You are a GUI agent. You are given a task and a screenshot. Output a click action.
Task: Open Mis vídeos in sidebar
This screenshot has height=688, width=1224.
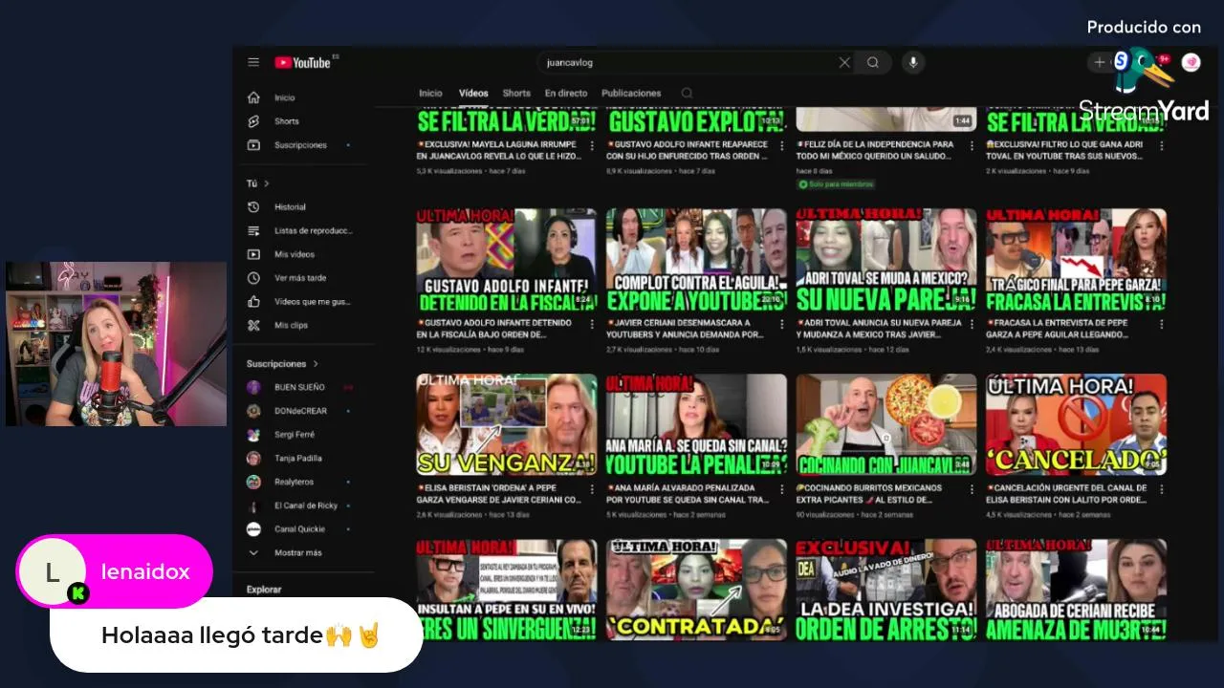[x=294, y=254]
